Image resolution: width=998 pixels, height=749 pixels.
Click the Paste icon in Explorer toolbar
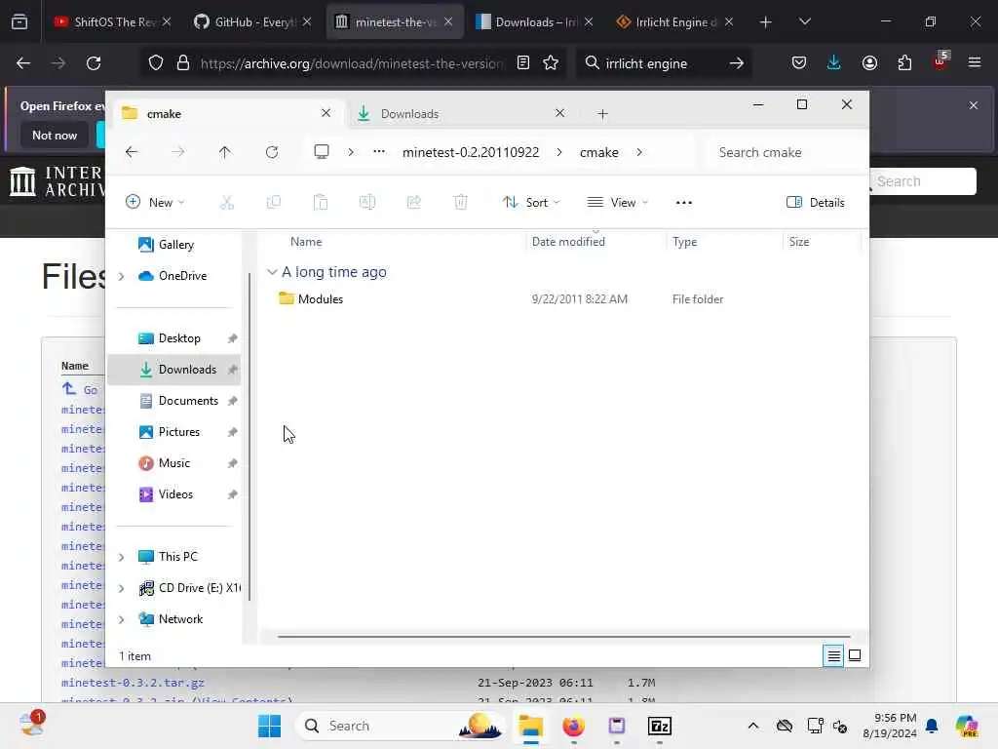coord(321,203)
